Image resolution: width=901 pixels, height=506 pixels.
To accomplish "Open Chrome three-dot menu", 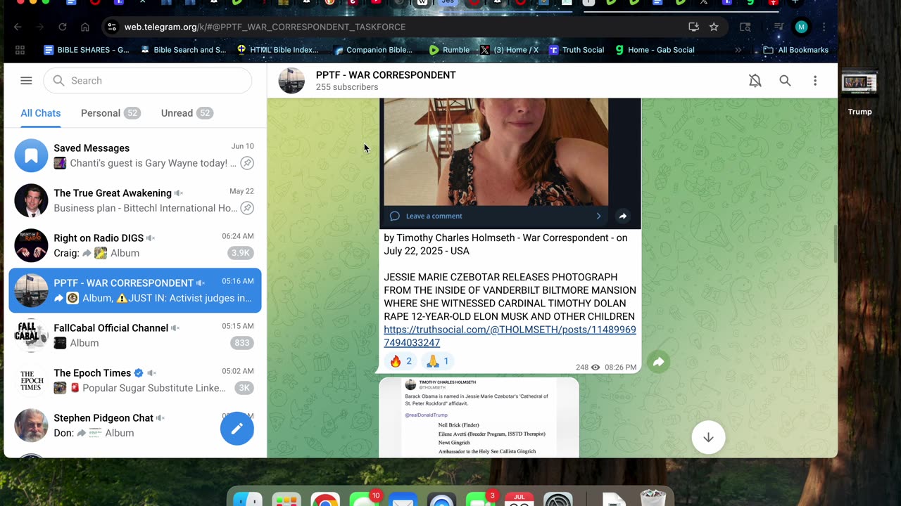I will click(x=824, y=27).
